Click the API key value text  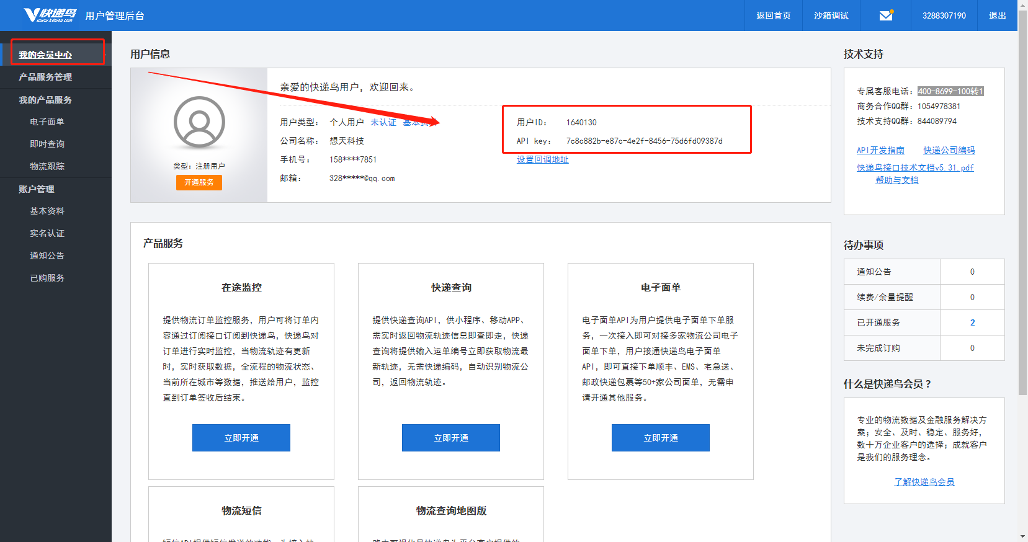click(x=644, y=141)
